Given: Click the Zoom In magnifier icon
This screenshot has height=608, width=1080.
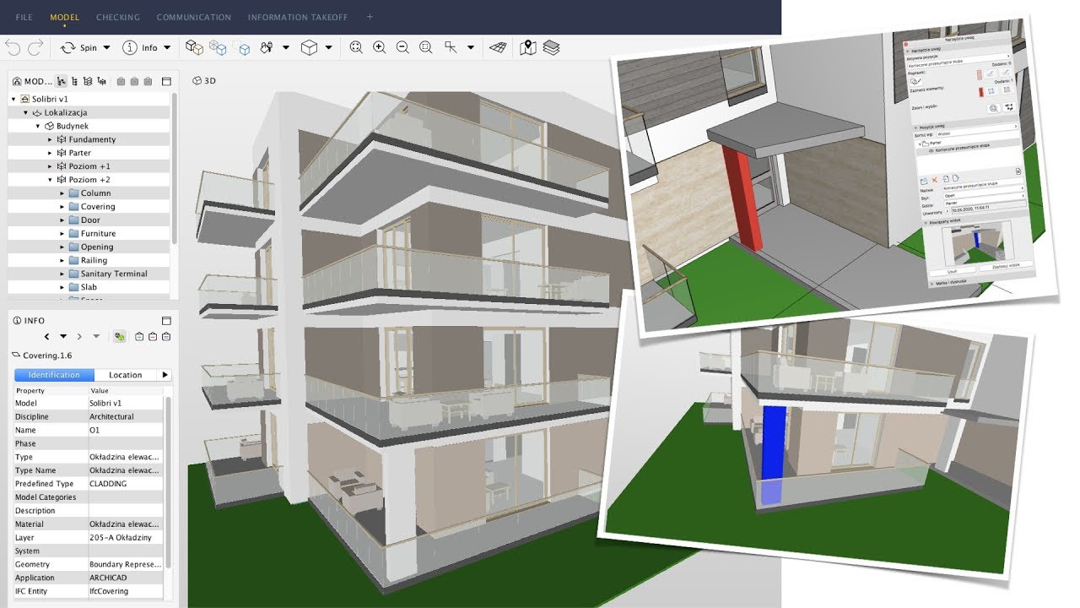Looking at the screenshot, I should pos(380,48).
